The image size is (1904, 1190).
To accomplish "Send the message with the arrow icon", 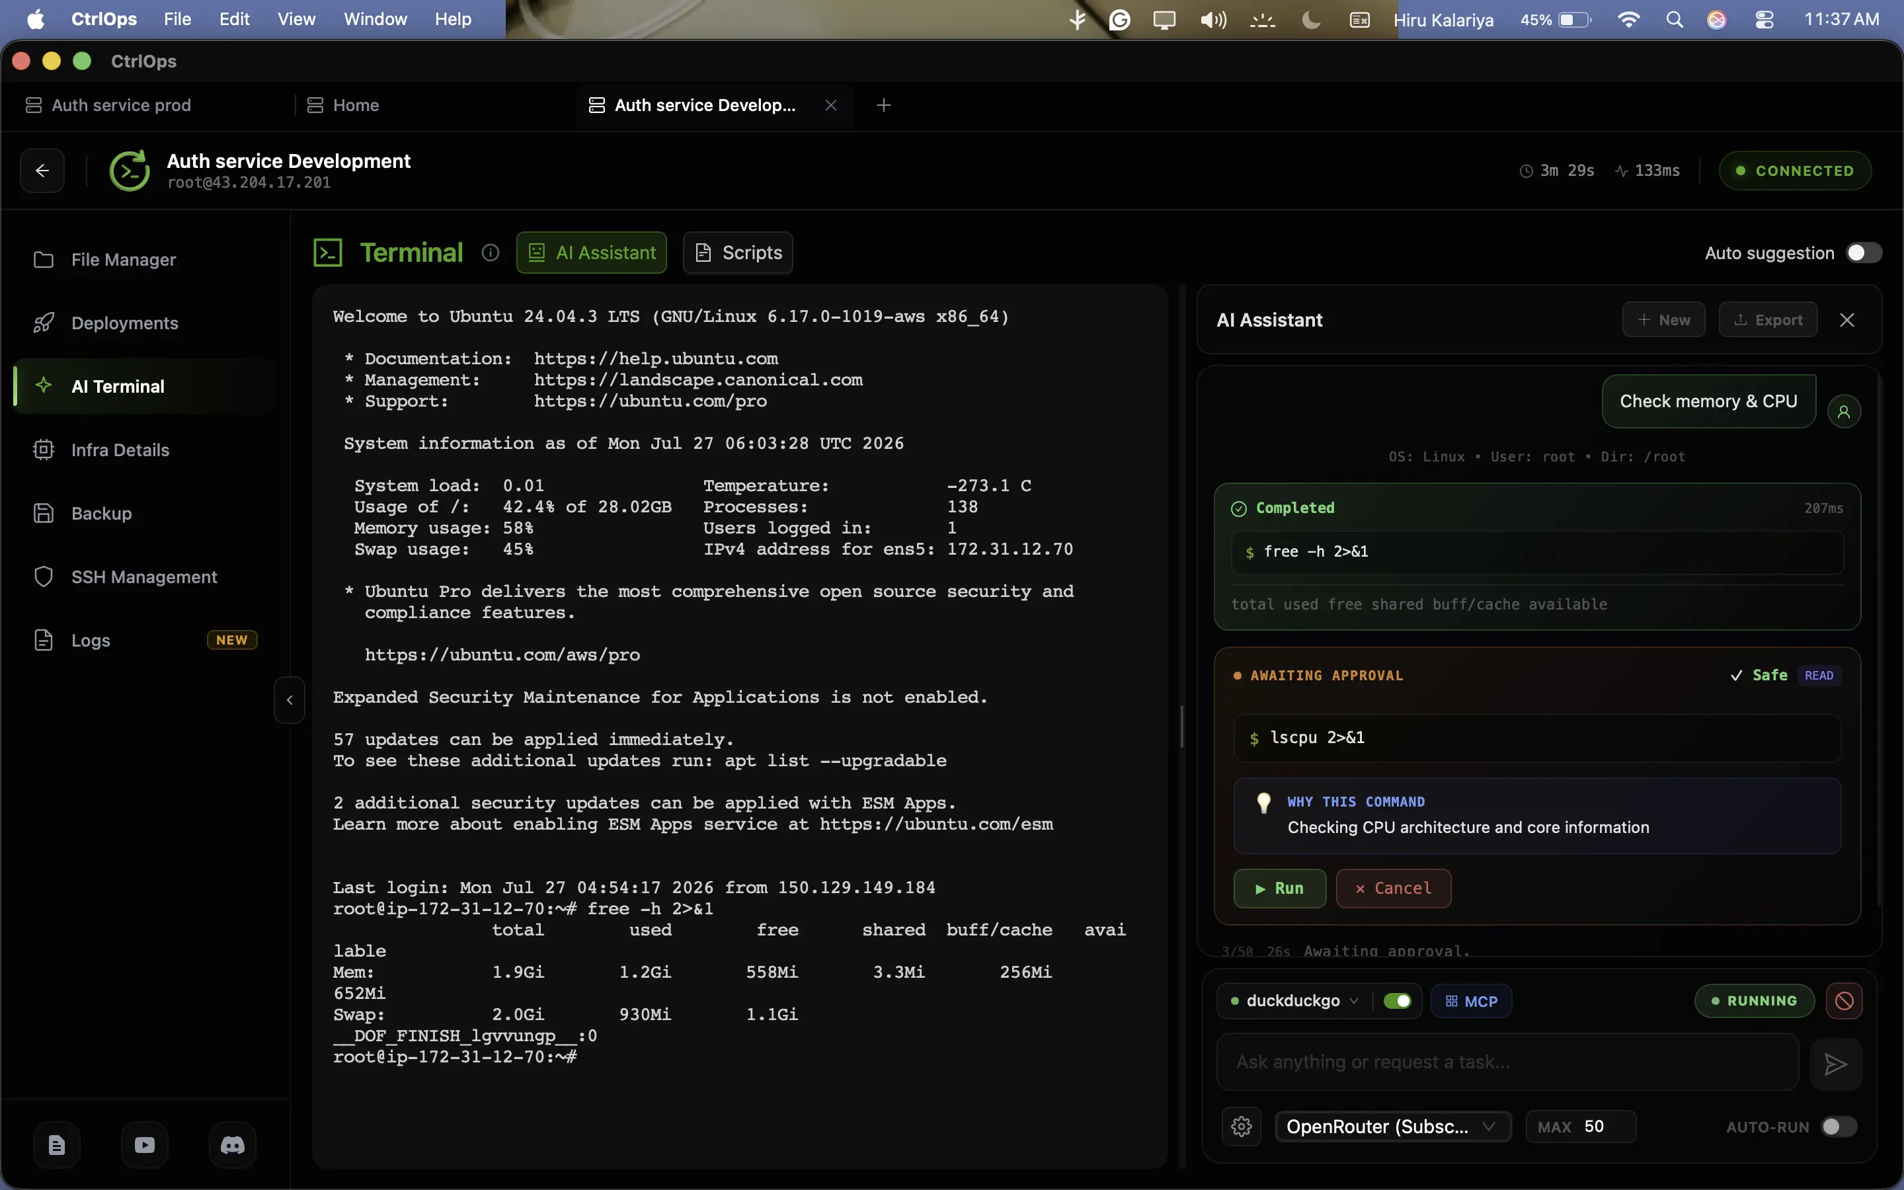I will (1835, 1064).
